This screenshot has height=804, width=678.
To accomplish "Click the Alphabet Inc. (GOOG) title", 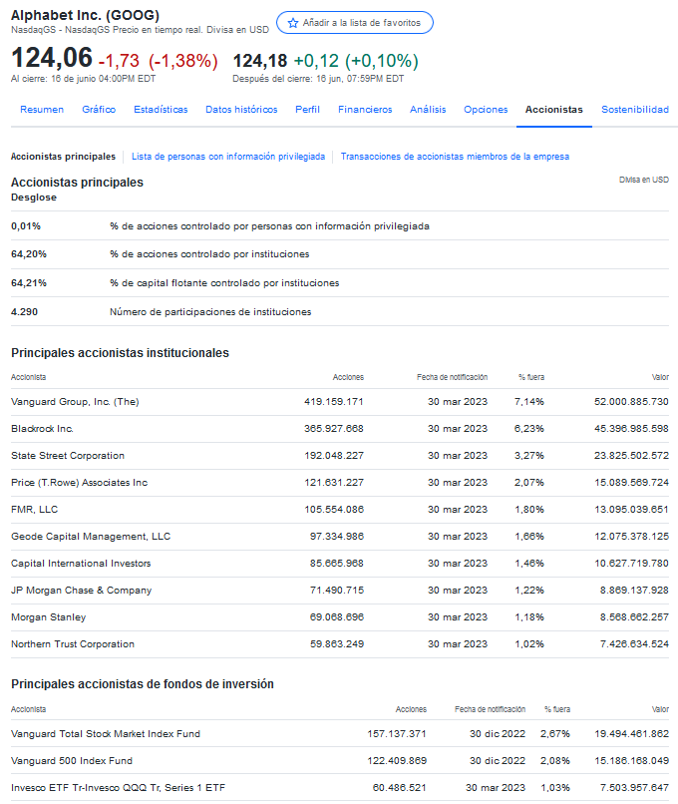I will pos(85,15).
